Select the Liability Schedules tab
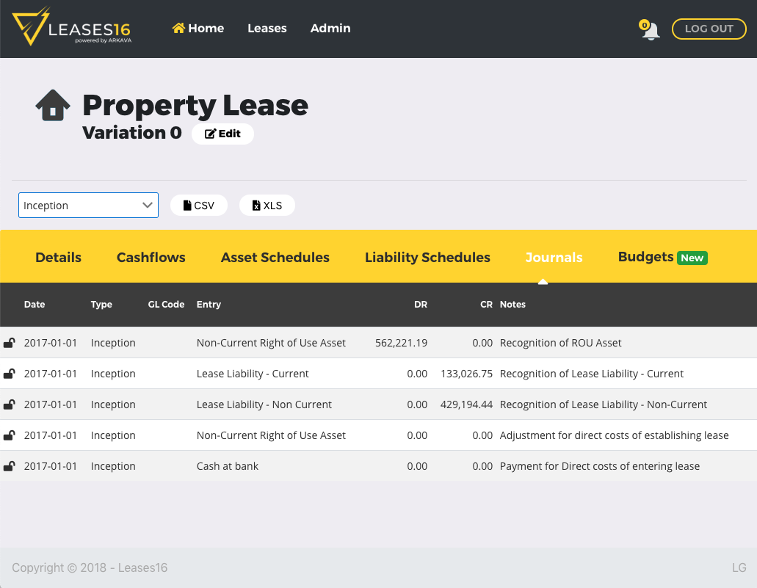 coord(427,257)
